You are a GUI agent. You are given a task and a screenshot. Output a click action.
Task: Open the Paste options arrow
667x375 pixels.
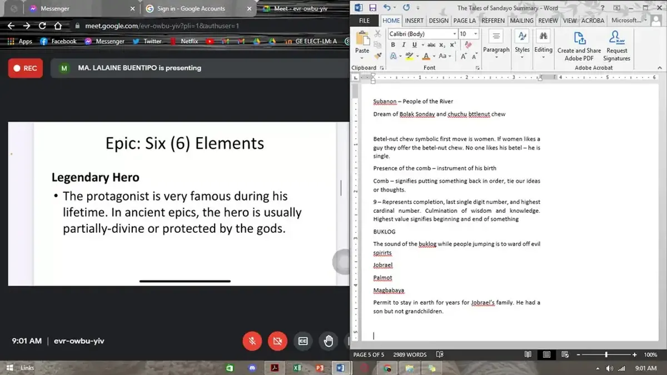pos(362,58)
